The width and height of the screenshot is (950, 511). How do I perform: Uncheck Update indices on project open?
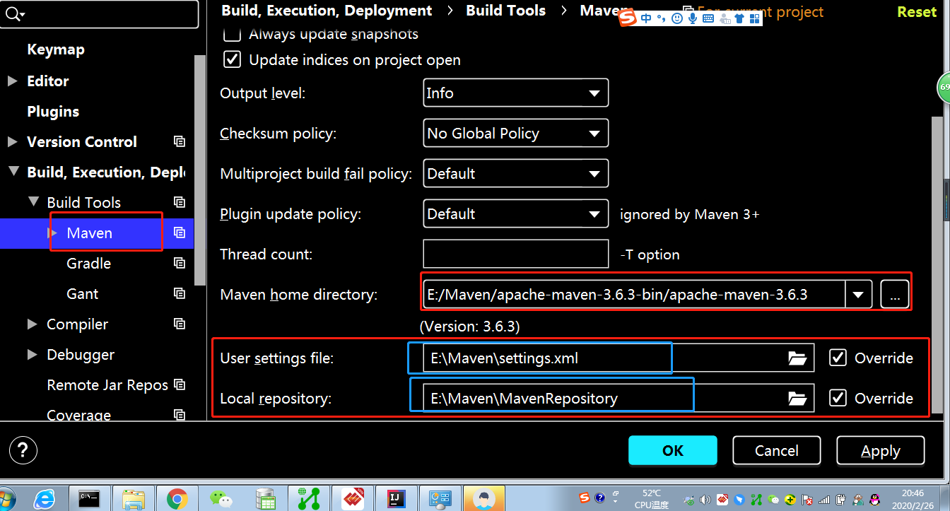coord(232,60)
